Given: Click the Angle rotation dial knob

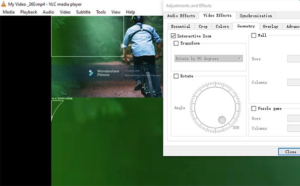Looking at the screenshot, I should pyautogui.click(x=222, y=120).
